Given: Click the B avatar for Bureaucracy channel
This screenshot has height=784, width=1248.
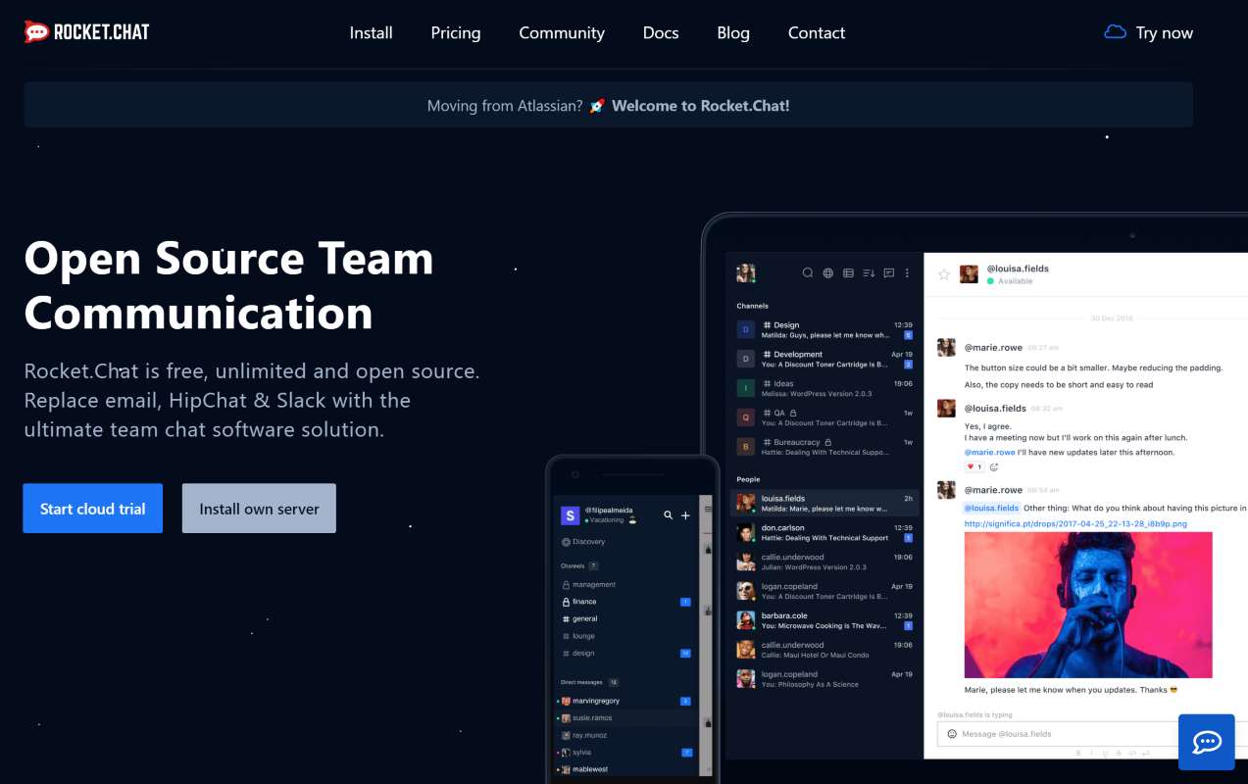Looking at the screenshot, I should (x=746, y=447).
